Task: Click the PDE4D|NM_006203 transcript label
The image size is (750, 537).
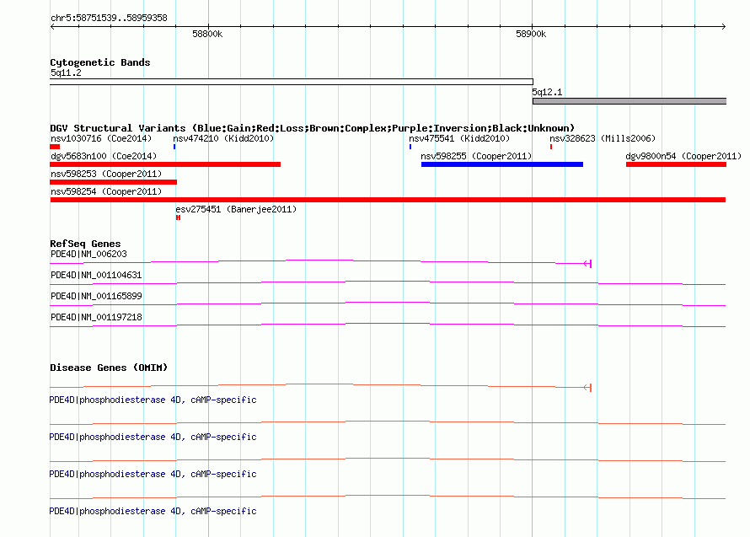Action: pyautogui.click(x=88, y=254)
